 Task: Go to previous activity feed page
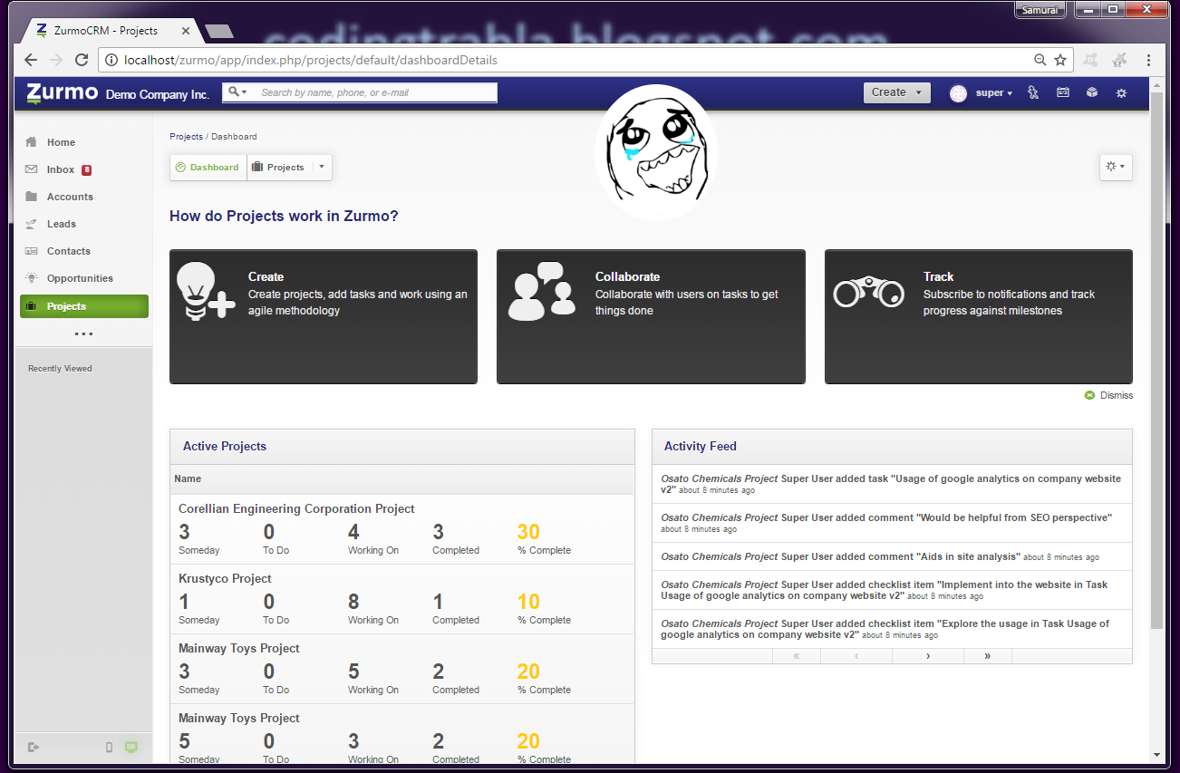coord(856,656)
